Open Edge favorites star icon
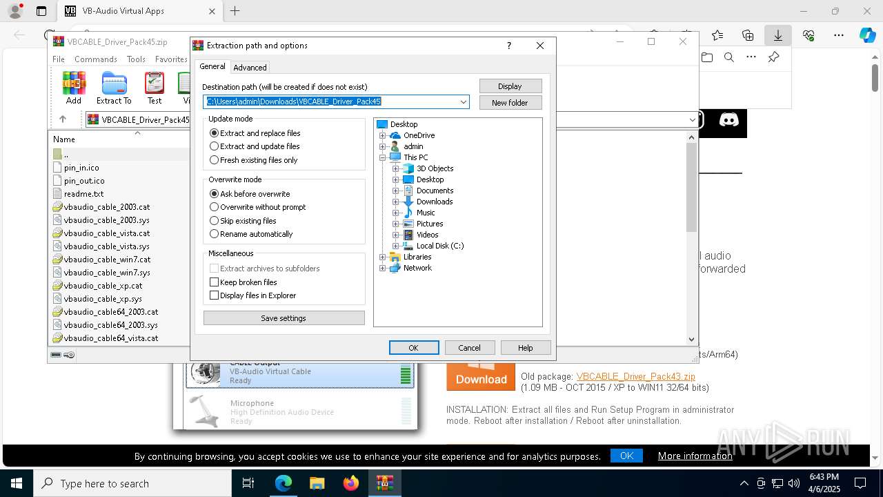Viewport: 883px width, 497px height. pyautogui.click(x=717, y=35)
